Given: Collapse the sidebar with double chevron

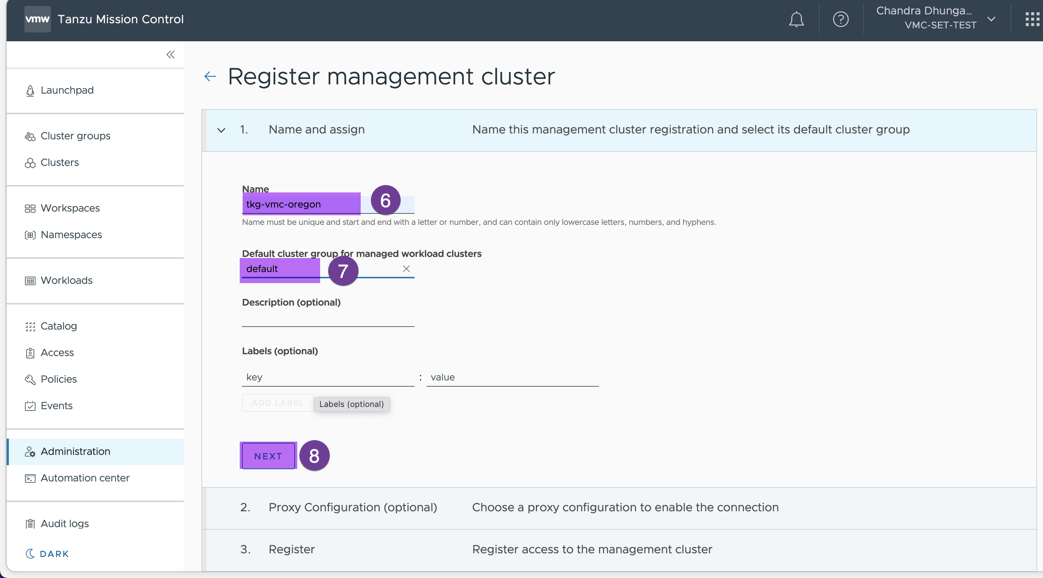Looking at the screenshot, I should click(170, 55).
